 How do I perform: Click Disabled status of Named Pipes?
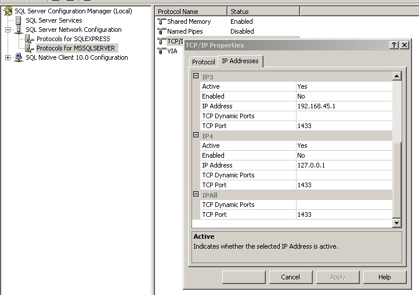(242, 31)
